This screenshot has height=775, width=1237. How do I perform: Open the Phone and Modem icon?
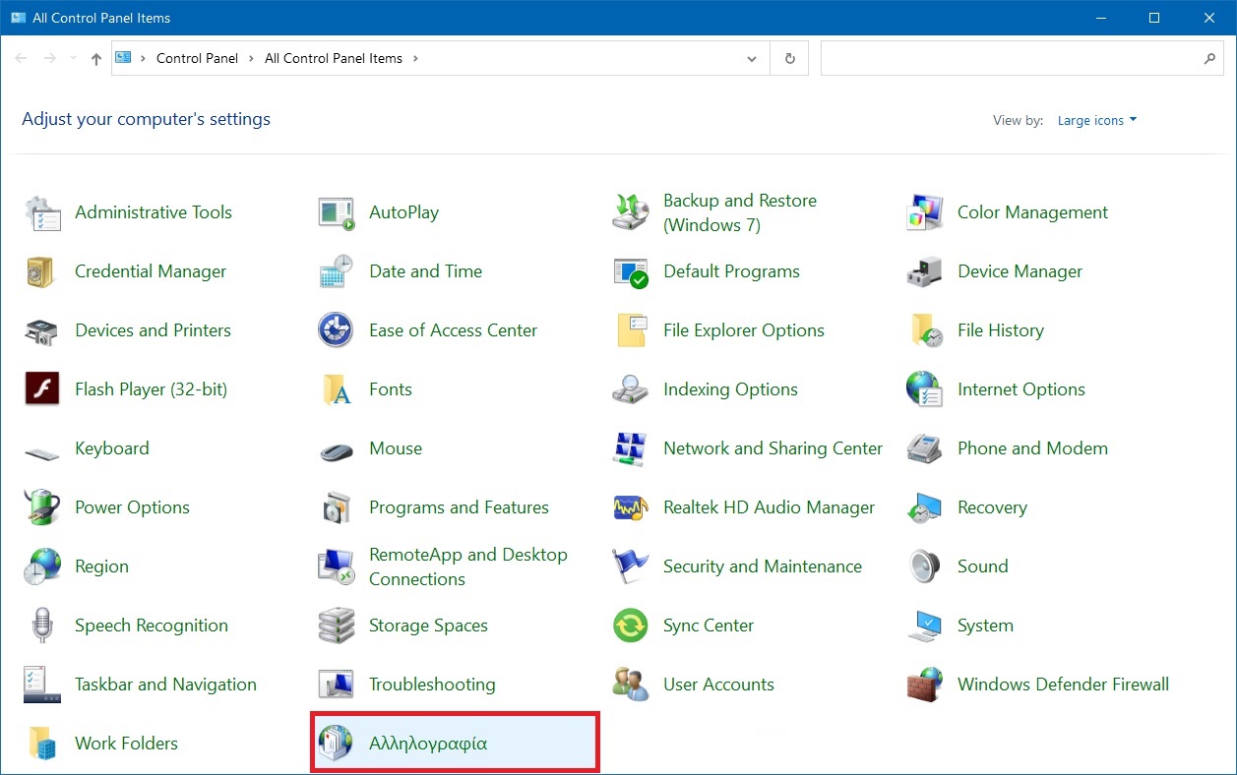(925, 448)
